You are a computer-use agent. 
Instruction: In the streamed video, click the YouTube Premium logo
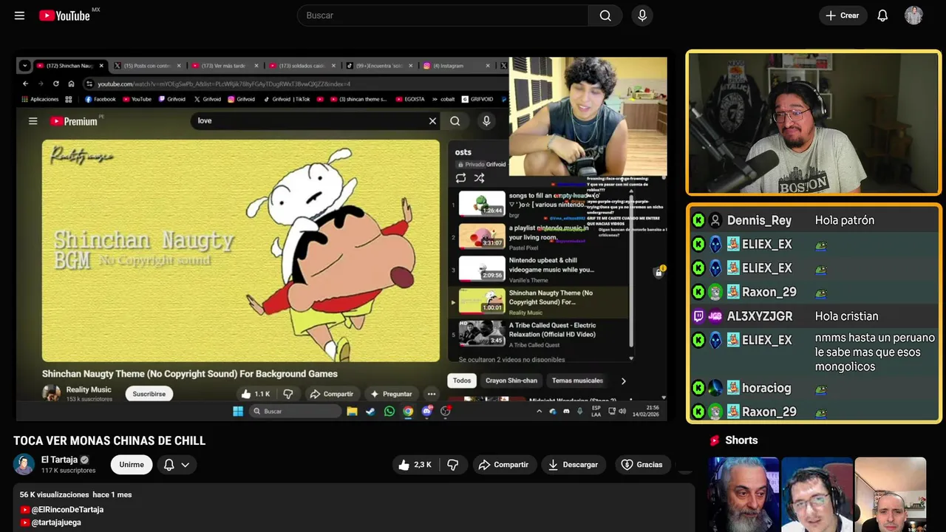pyautogui.click(x=74, y=121)
